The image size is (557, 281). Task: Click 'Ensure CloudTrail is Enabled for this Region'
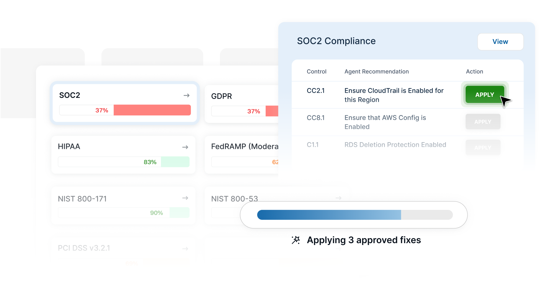pos(394,95)
